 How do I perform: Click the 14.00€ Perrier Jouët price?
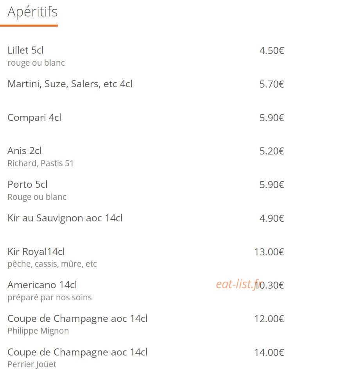269,353
